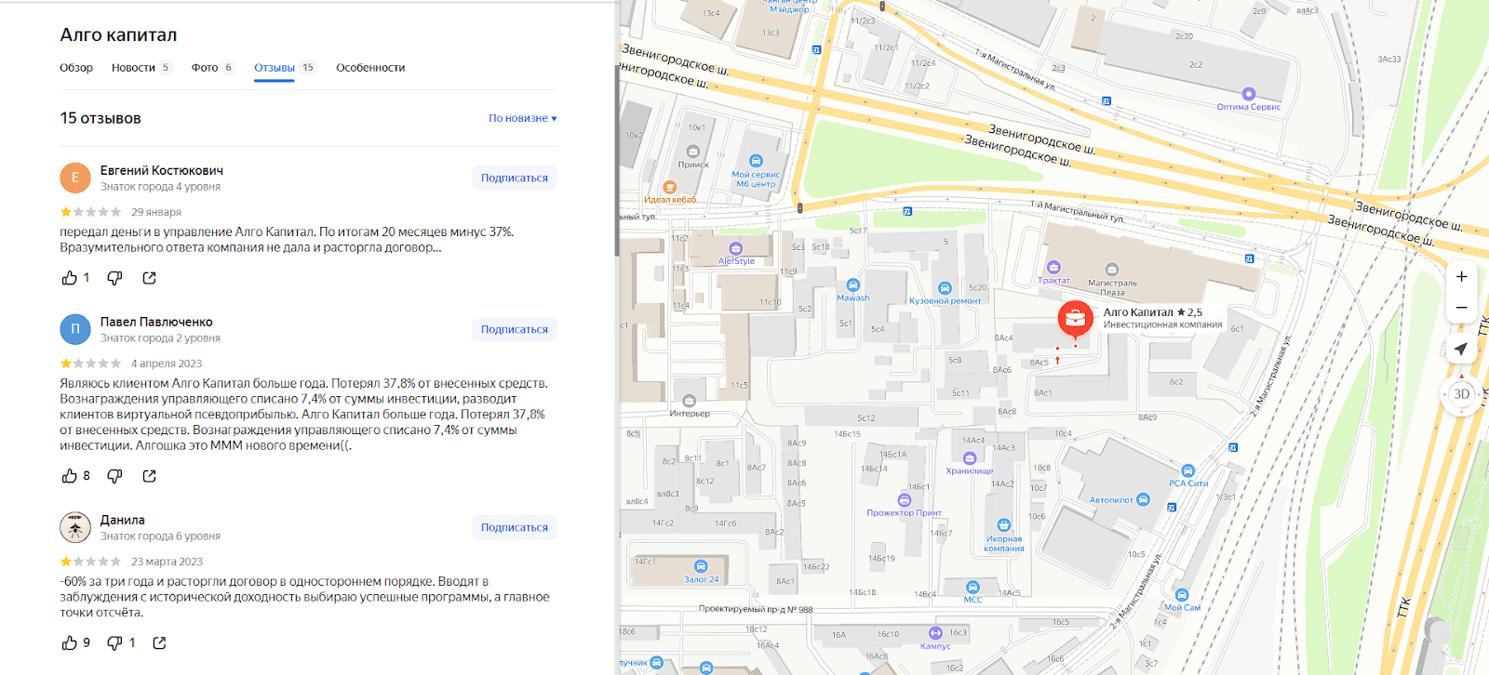Select the Оптима Сервис map marker
Image resolution: width=1489 pixels, height=675 pixels.
pyautogui.click(x=1249, y=94)
